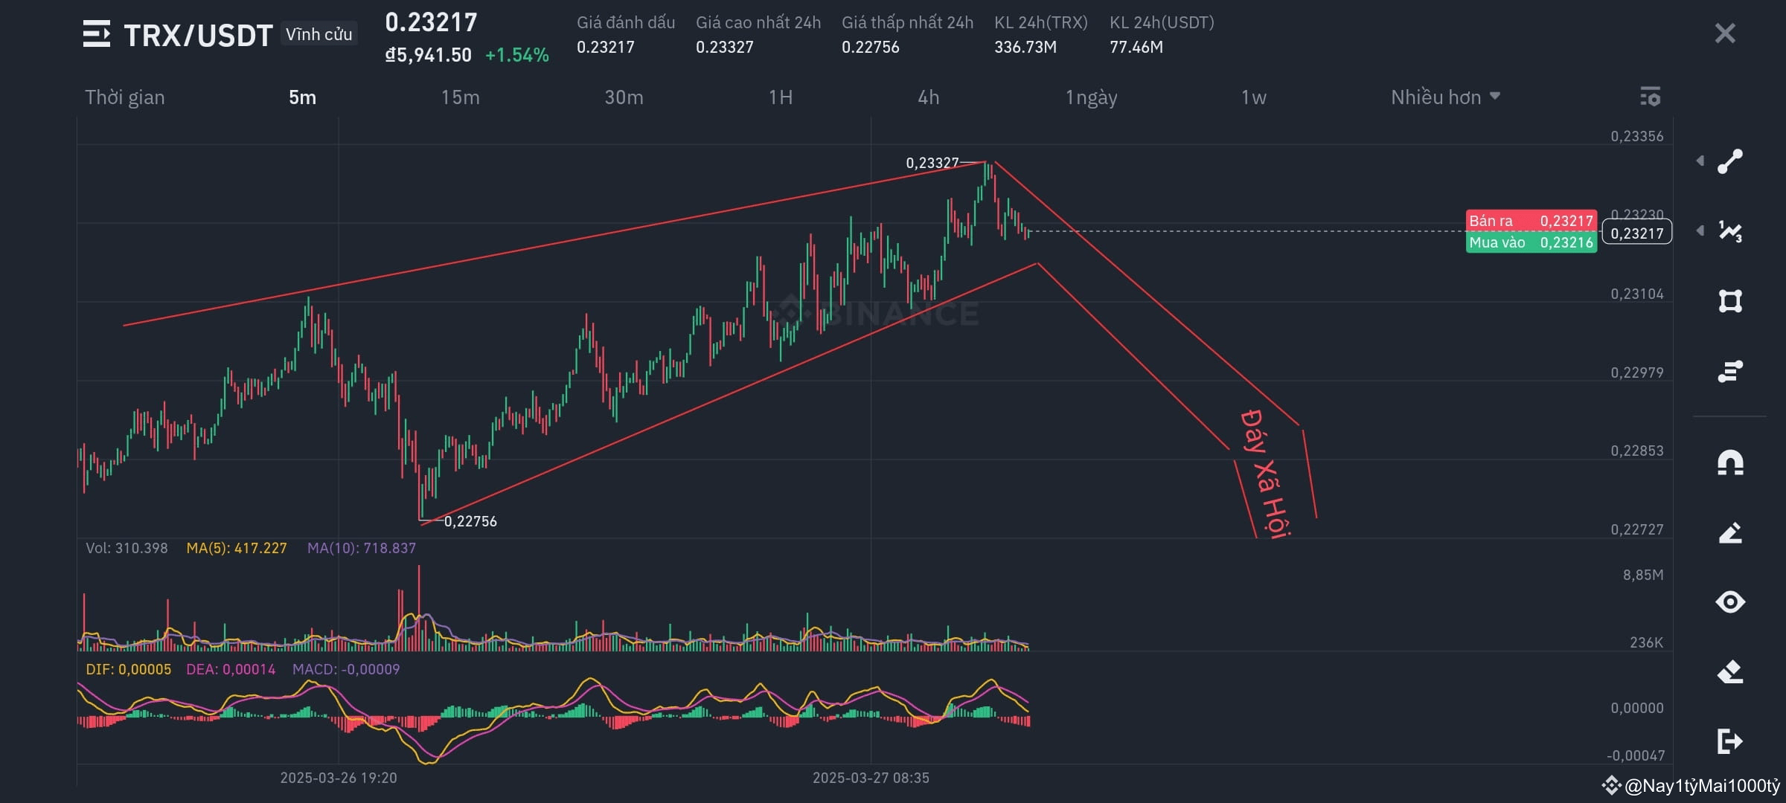1786x803 pixels.
Task: Switch to the 15m timeframe
Action: tap(460, 97)
